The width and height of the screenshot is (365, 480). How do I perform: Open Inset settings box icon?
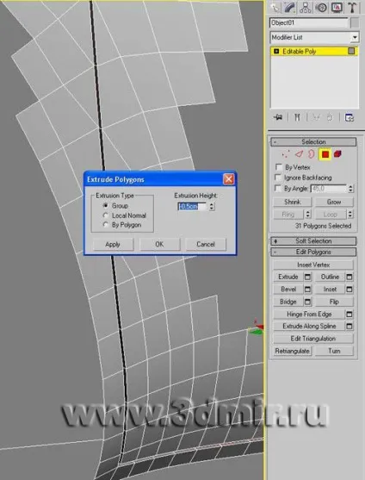pyautogui.click(x=350, y=290)
